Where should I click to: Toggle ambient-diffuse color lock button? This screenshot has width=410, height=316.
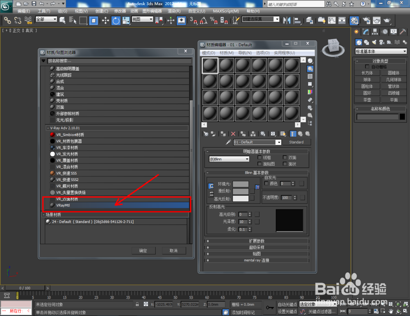pyautogui.click(x=211, y=186)
